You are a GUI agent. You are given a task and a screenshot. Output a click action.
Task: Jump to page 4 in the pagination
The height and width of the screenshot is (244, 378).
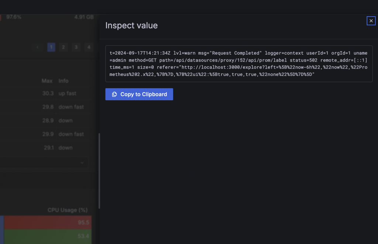coord(88,47)
